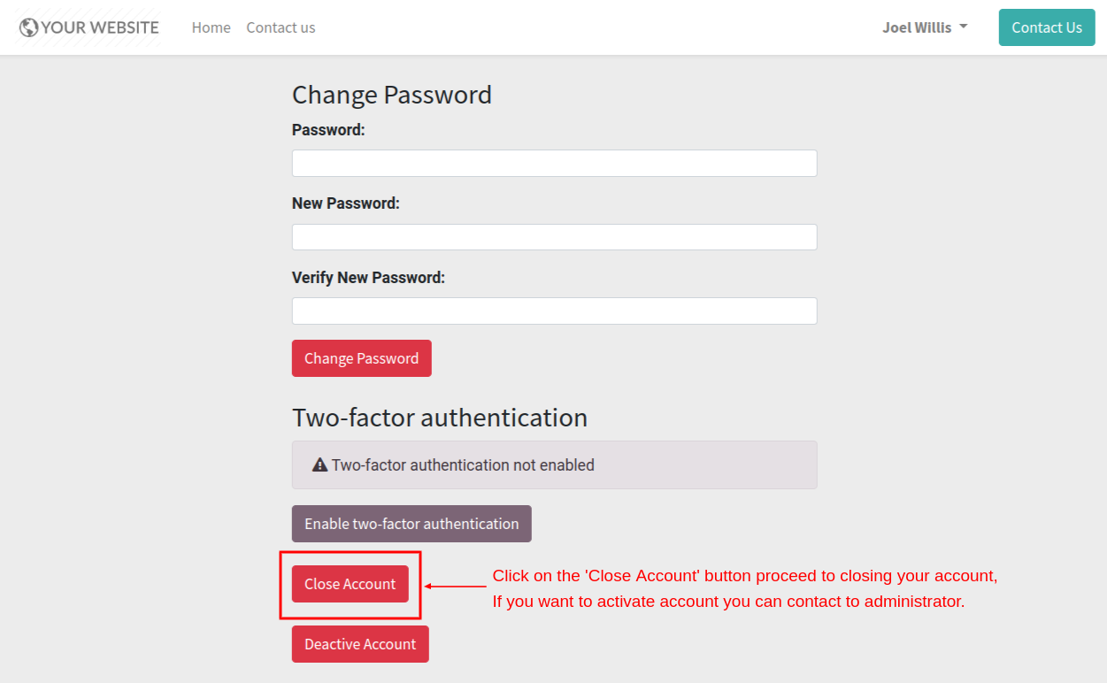Go to 'Contact us' in the navbar

281,27
